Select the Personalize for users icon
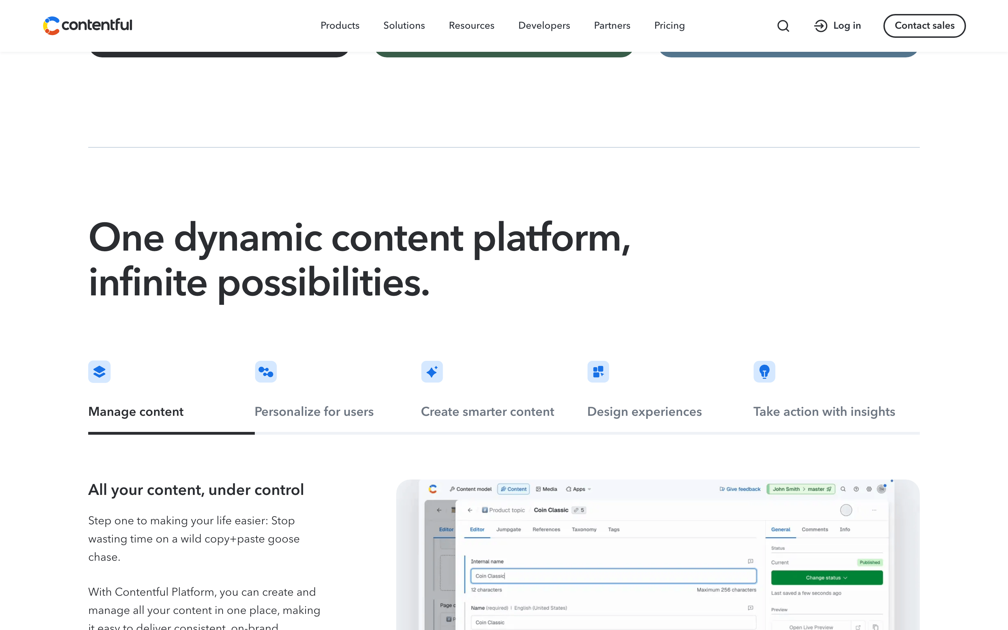The width and height of the screenshot is (1008, 630). point(266,371)
